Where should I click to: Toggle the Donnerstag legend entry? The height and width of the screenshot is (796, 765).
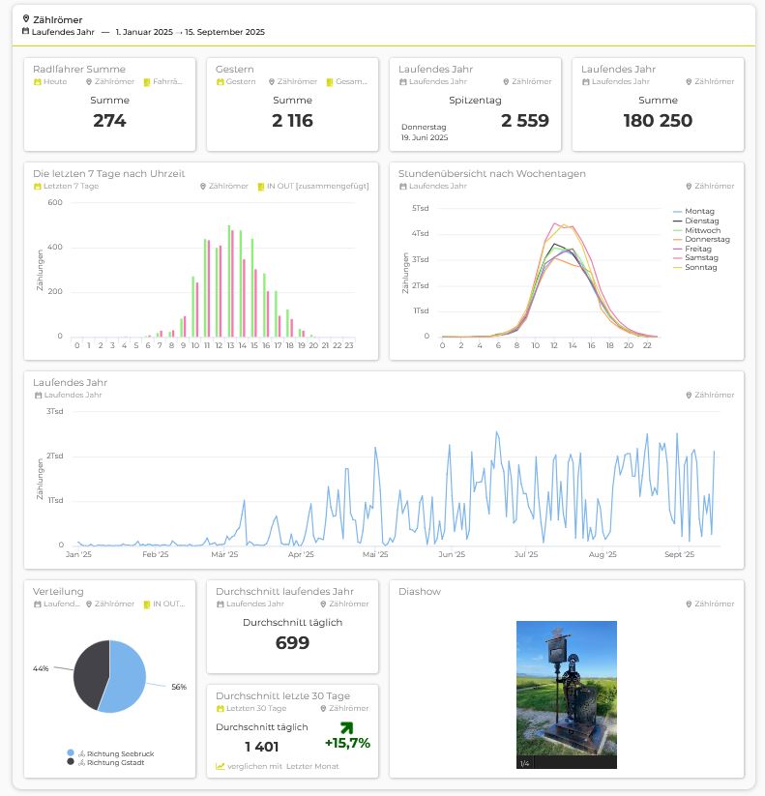pyautogui.click(x=705, y=239)
